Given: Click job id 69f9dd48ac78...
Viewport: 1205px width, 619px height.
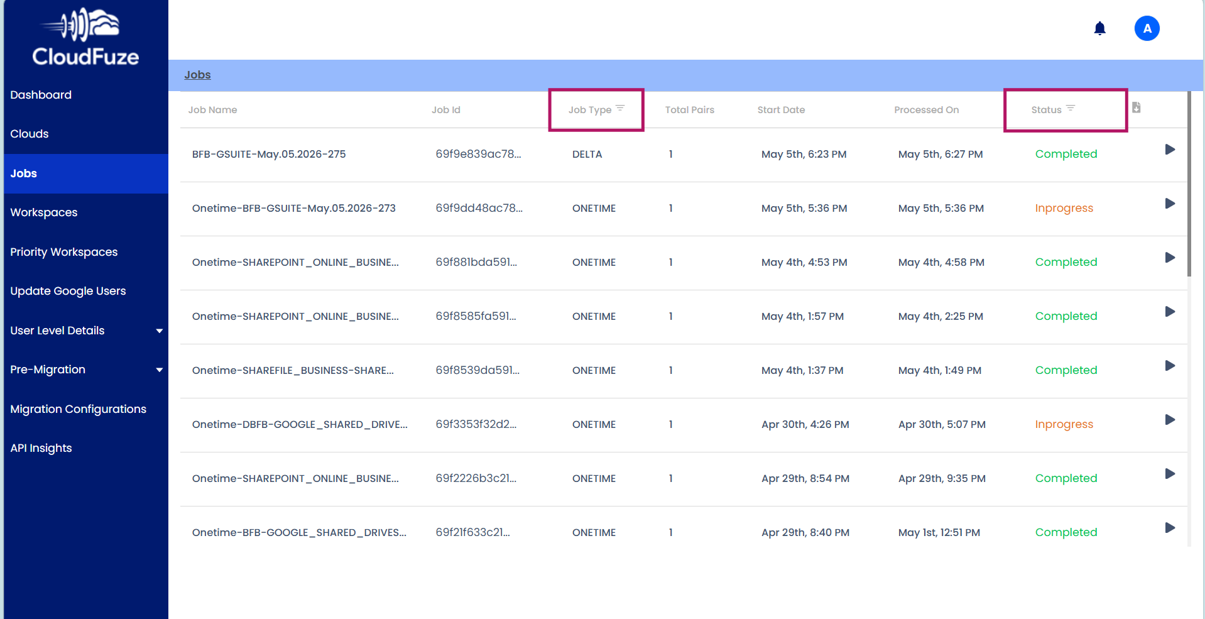Looking at the screenshot, I should tap(479, 208).
